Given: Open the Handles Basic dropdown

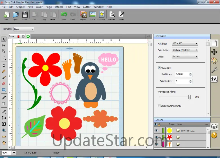Looking at the screenshot, I should [24, 29].
